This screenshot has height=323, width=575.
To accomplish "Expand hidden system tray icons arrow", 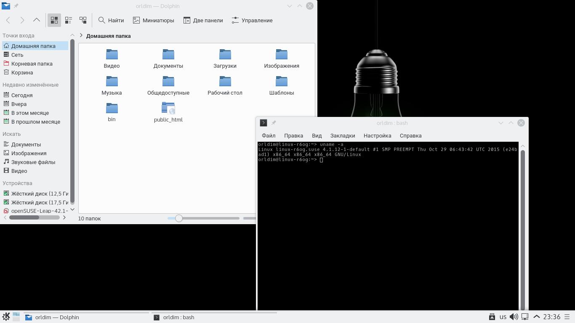I will 537,317.
